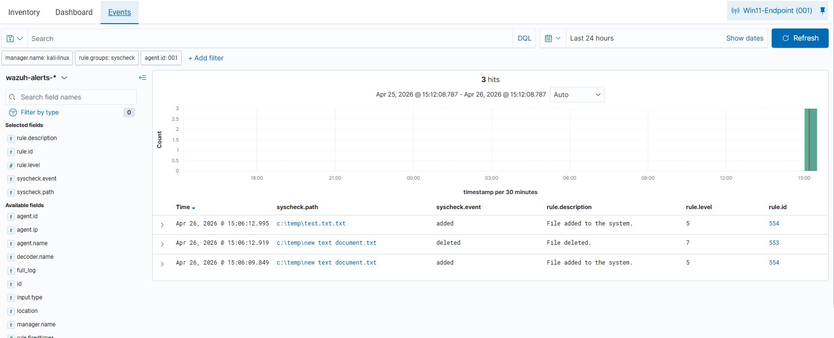The image size is (834, 338).
Task: Click the syscheck.path text field icon
Action: [11, 193]
